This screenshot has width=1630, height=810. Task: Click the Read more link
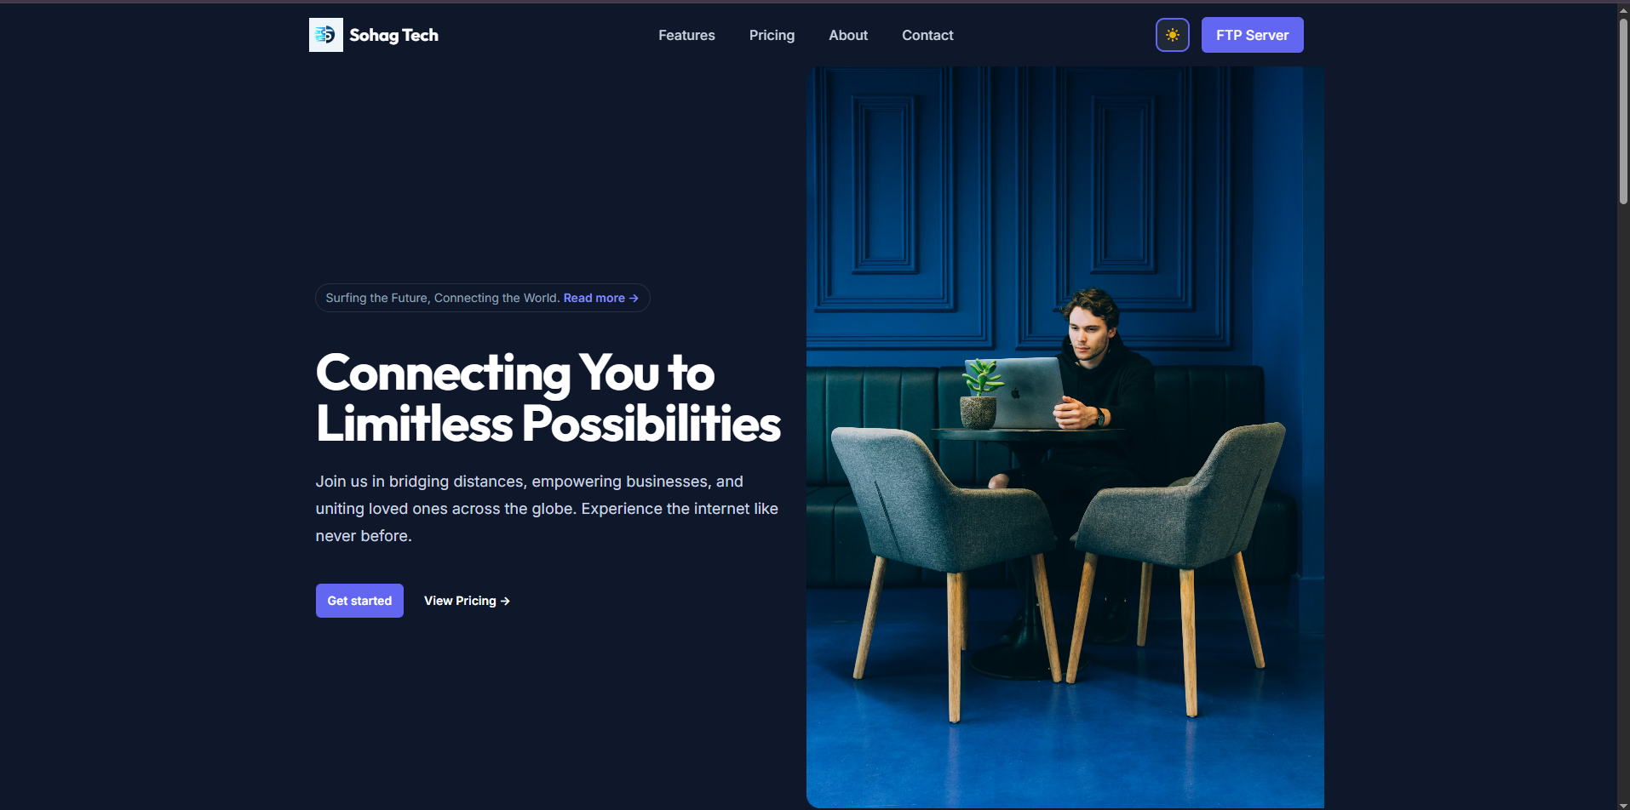point(594,298)
